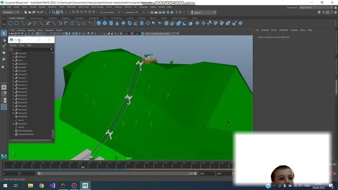Click the pause icon in the status line

point(181,12)
